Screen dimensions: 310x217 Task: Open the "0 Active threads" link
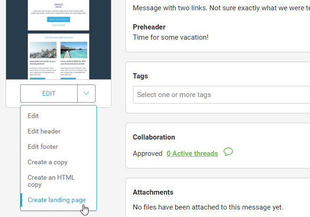(192, 154)
